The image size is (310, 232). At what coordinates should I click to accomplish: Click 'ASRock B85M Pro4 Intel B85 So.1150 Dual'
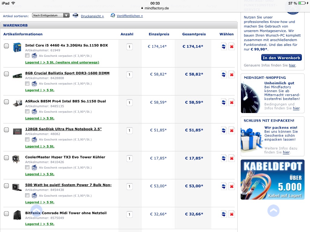pyautogui.click(x=65, y=101)
